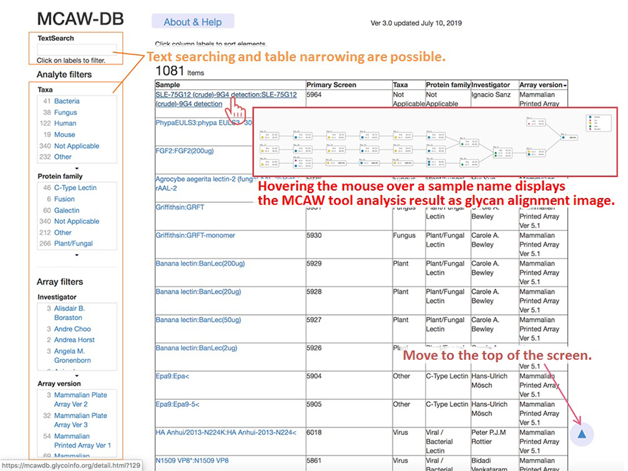The width and height of the screenshot is (628, 471).
Task: Open the N1509 VP8* sample link
Action: click(x=192, y=460)
